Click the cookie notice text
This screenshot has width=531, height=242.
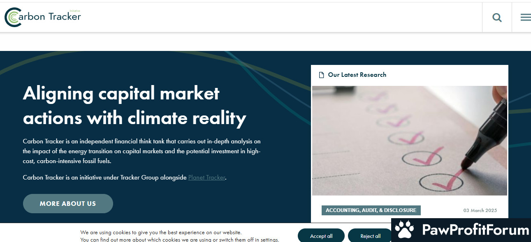click(x=180, y=236)
